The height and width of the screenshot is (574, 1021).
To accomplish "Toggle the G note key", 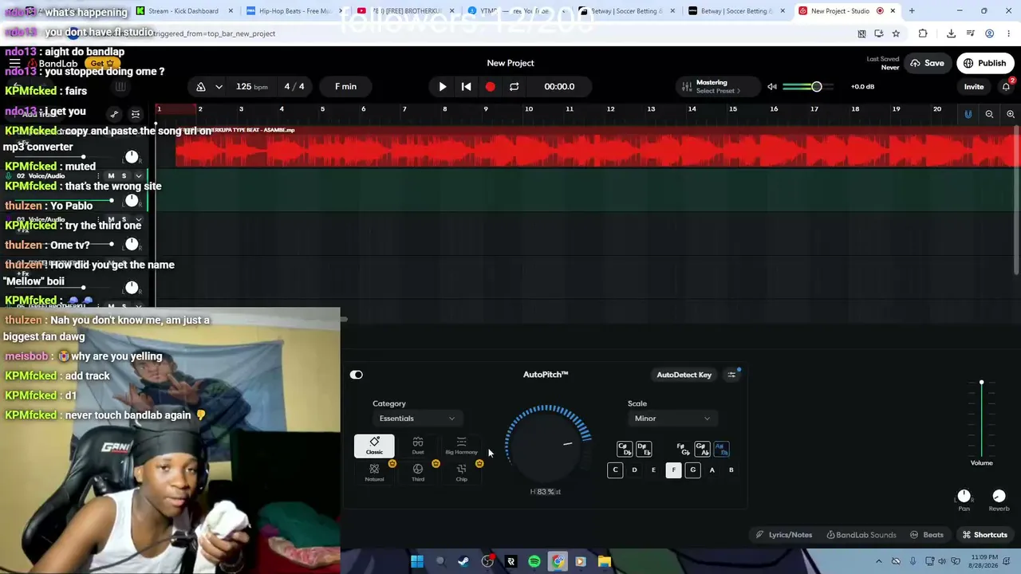I will (x=692, y=470).
